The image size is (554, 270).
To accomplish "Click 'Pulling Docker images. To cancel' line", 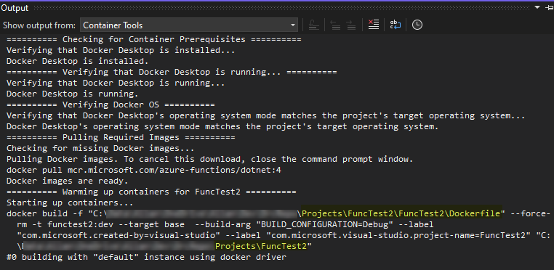I will (209, 159).
